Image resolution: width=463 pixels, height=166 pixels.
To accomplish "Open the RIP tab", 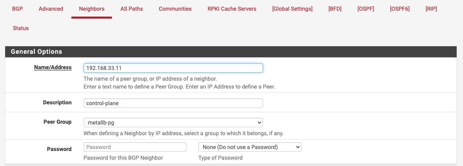I will pyautogui.click(x=431, y=9).
